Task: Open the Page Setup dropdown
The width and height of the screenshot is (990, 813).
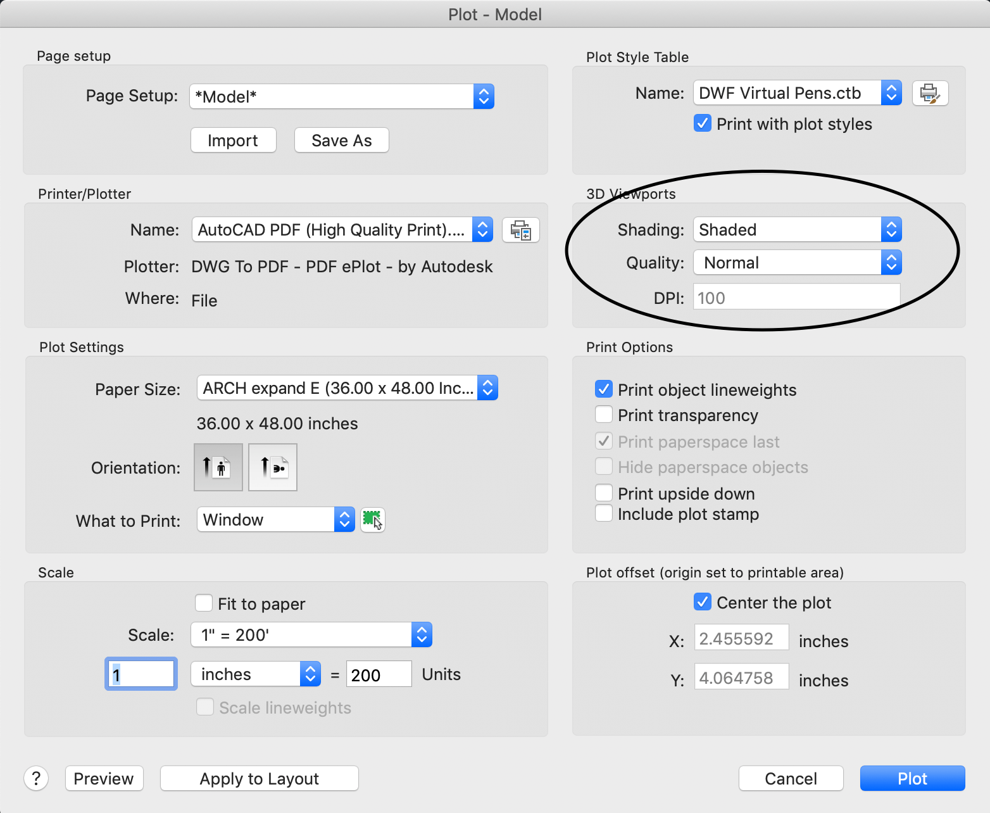Action: [x=342, y=96]
